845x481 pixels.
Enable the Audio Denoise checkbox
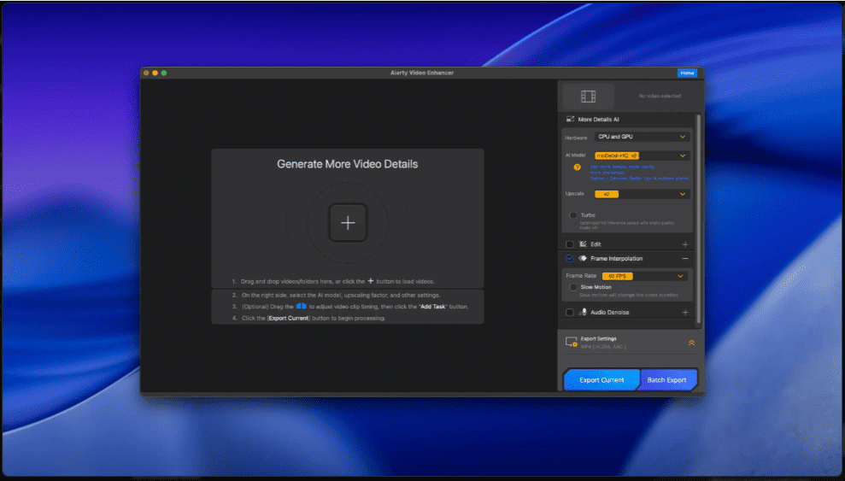pyautogui.click(x=570, y=313)
